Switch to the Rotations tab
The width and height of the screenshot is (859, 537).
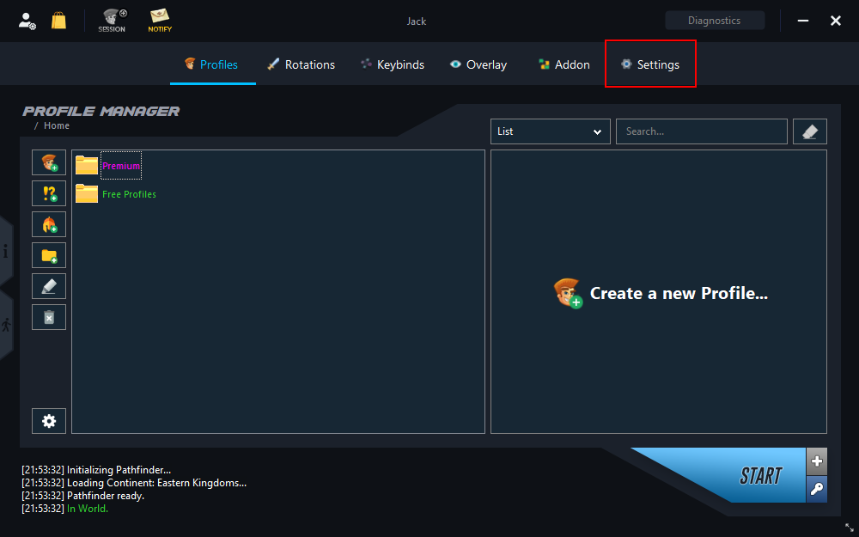[x=301, y=64]
